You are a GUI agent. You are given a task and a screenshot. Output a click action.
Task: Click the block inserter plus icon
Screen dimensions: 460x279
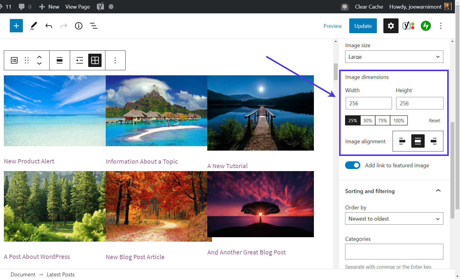pyautogui.click(x=16, y=26)
